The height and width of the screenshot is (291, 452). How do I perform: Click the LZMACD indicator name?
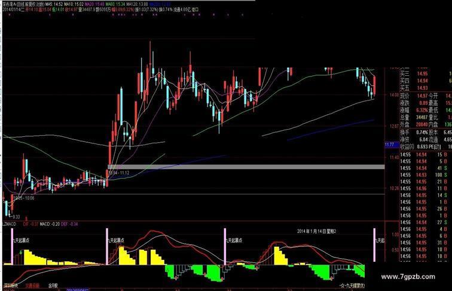[x=10, y=224]
